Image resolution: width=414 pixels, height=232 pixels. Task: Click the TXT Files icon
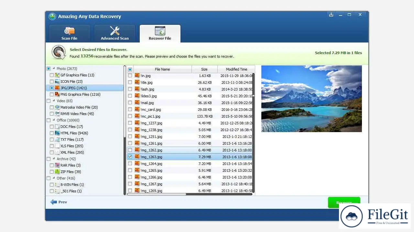pos(57,140)
